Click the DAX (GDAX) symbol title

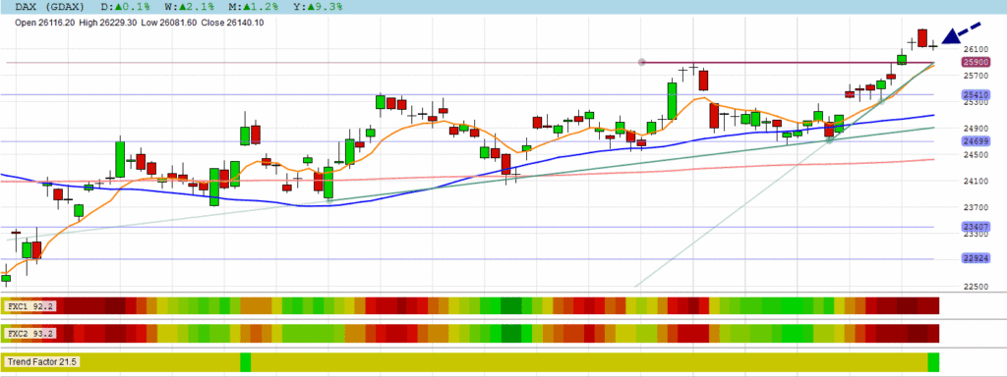(x=49, y=7)
